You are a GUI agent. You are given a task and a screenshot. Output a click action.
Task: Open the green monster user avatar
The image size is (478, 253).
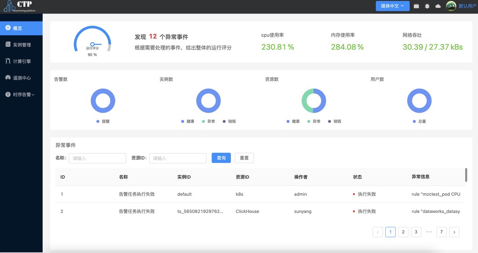(451, 6)
